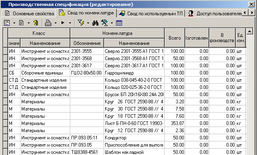This screenshot has width=257, height=155.
Task: Click the Обозначение column header
Action: pyautogui.click(x=87, y=43)
